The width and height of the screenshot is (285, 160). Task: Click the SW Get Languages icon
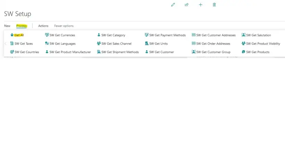[47, 43]
